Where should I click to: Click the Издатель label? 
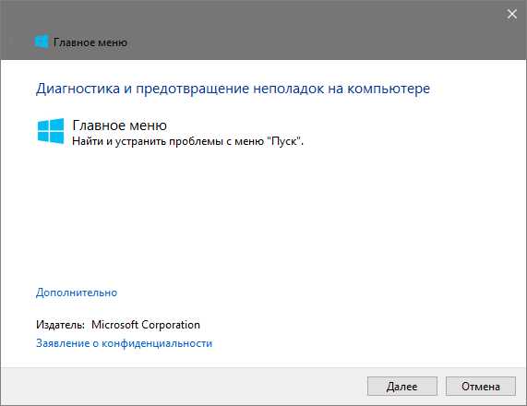point(61,325)
